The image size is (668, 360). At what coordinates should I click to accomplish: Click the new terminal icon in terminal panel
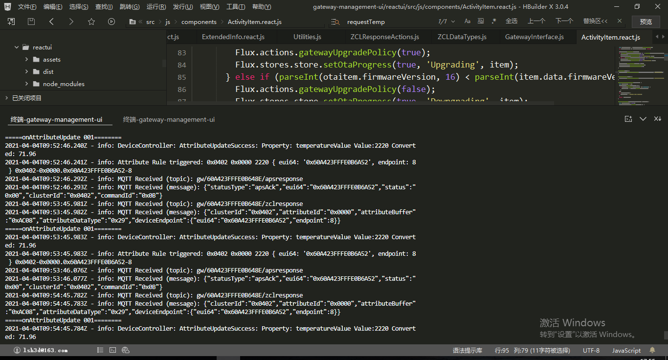click(628, 119)
